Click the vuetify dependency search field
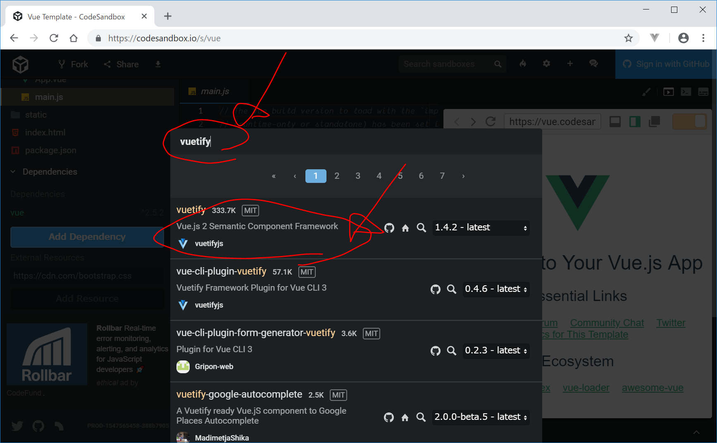The image size is (717, 443). (x=355, y=142)
